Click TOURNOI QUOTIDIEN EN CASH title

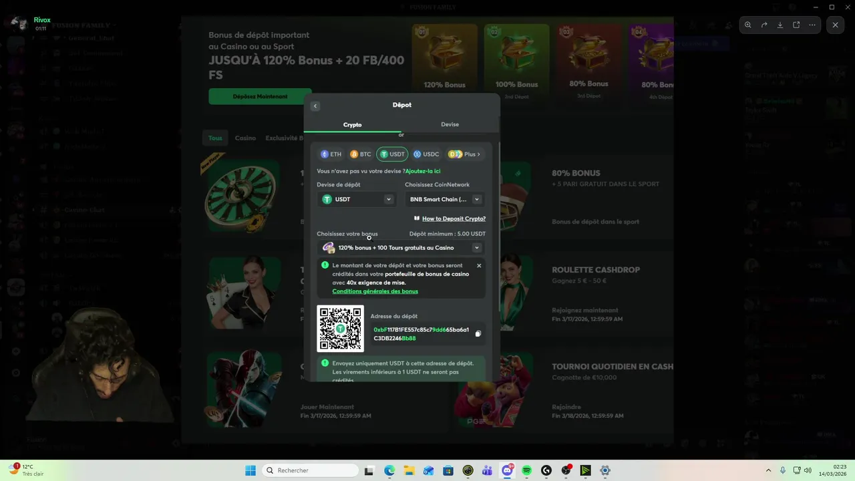coord(613,367)
